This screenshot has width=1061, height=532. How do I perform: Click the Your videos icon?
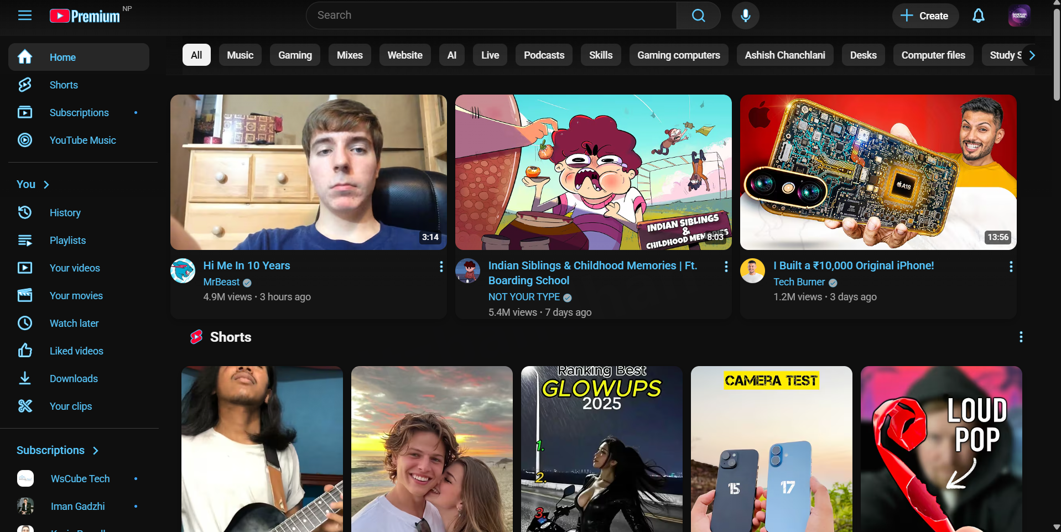click(x=25, y=268)
